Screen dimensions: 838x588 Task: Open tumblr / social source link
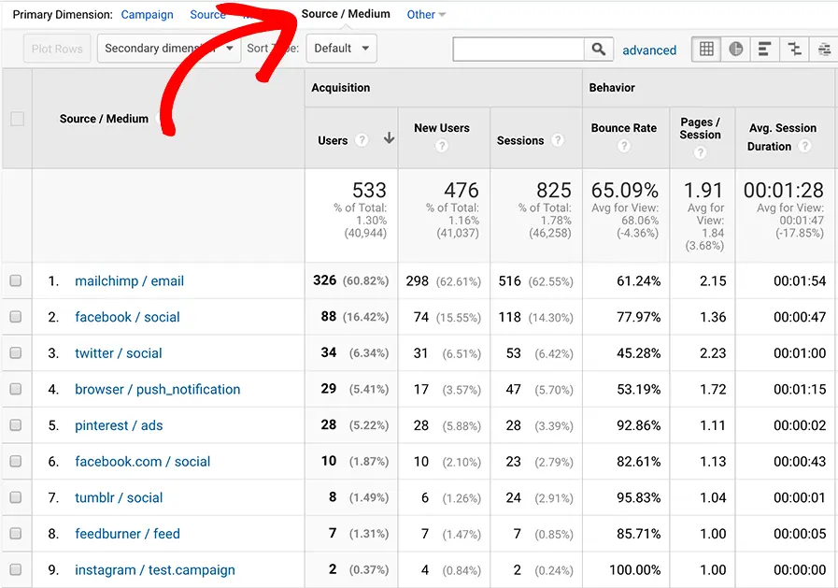point(119,497)
